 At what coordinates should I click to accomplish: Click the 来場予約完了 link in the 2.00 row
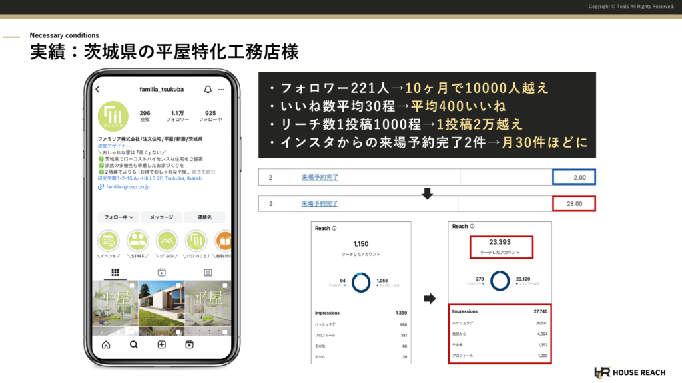pos(320,177)
